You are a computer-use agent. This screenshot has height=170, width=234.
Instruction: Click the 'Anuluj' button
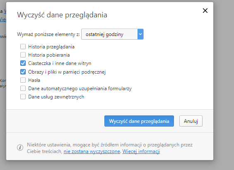coord(191,121)
